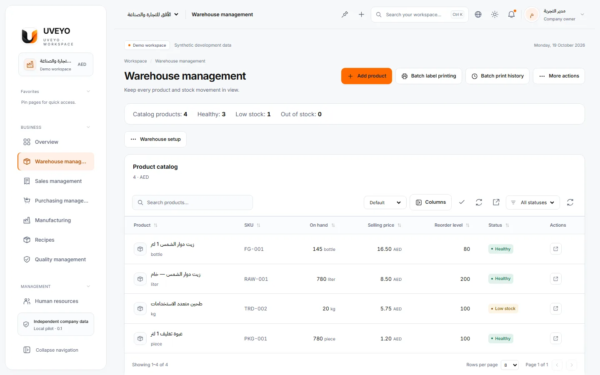600x375 pixels.
Task: Open Warehouse setup
Action: coord(155,140)
